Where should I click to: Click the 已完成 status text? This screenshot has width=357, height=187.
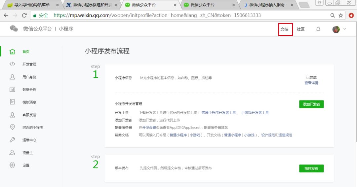tap(311, 77)
